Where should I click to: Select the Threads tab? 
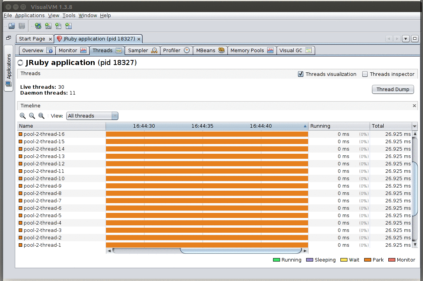(107, 51)
